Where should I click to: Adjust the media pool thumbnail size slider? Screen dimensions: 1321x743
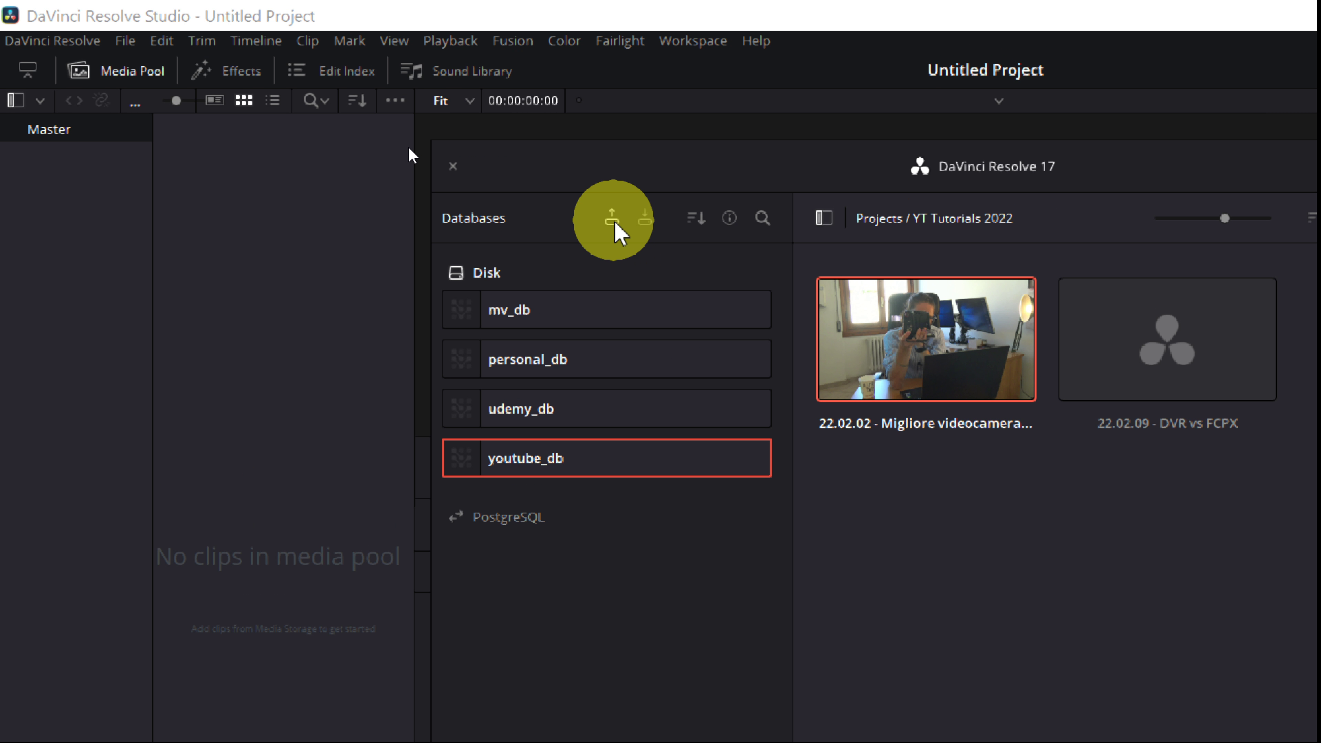click(x=176, y=100)
